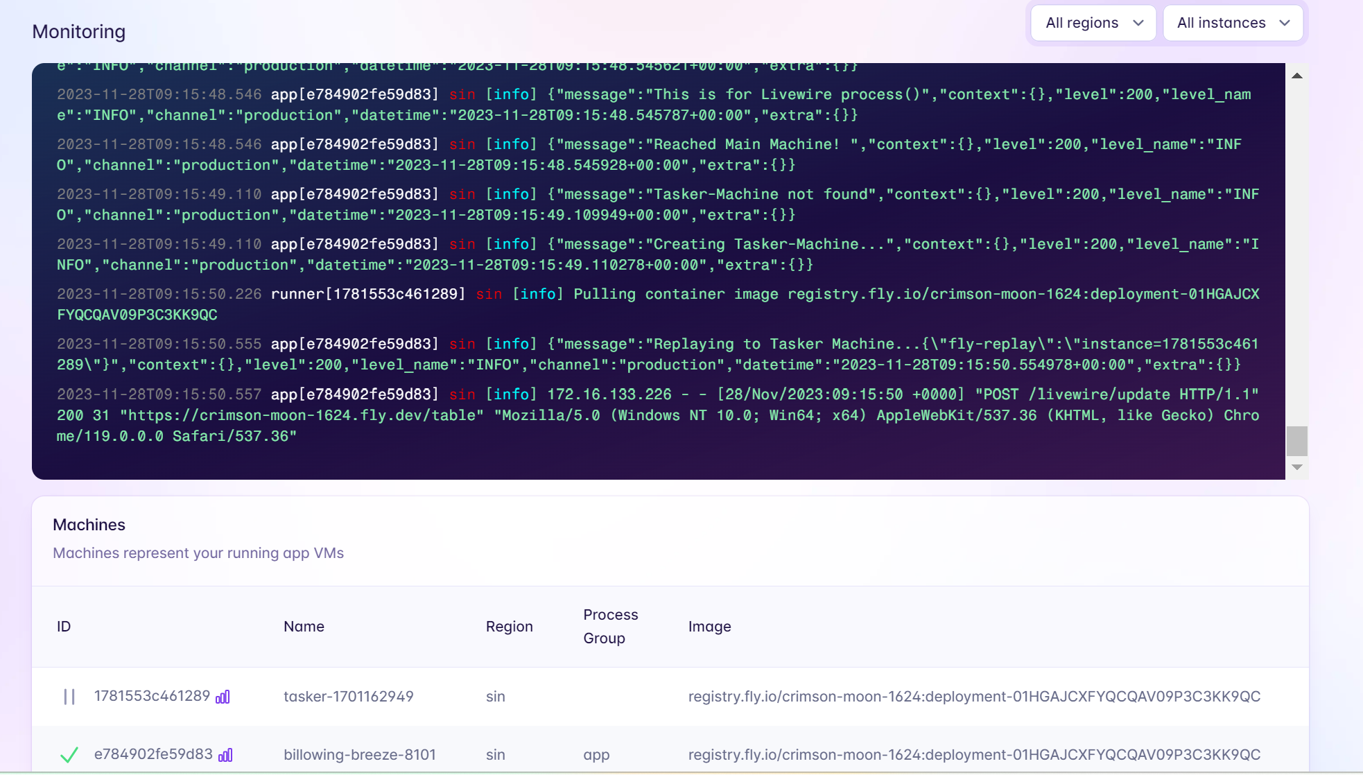Viewport: 1363px width, 775px height.
Task: Click log scrollbar down arrow
Action: click(x=1296, y=467)
